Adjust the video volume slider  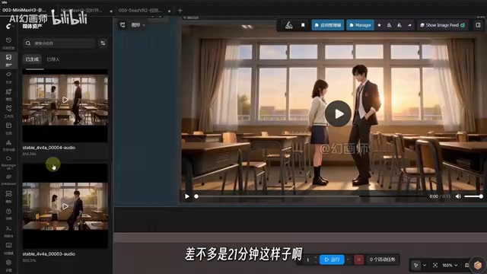[473, 196]
